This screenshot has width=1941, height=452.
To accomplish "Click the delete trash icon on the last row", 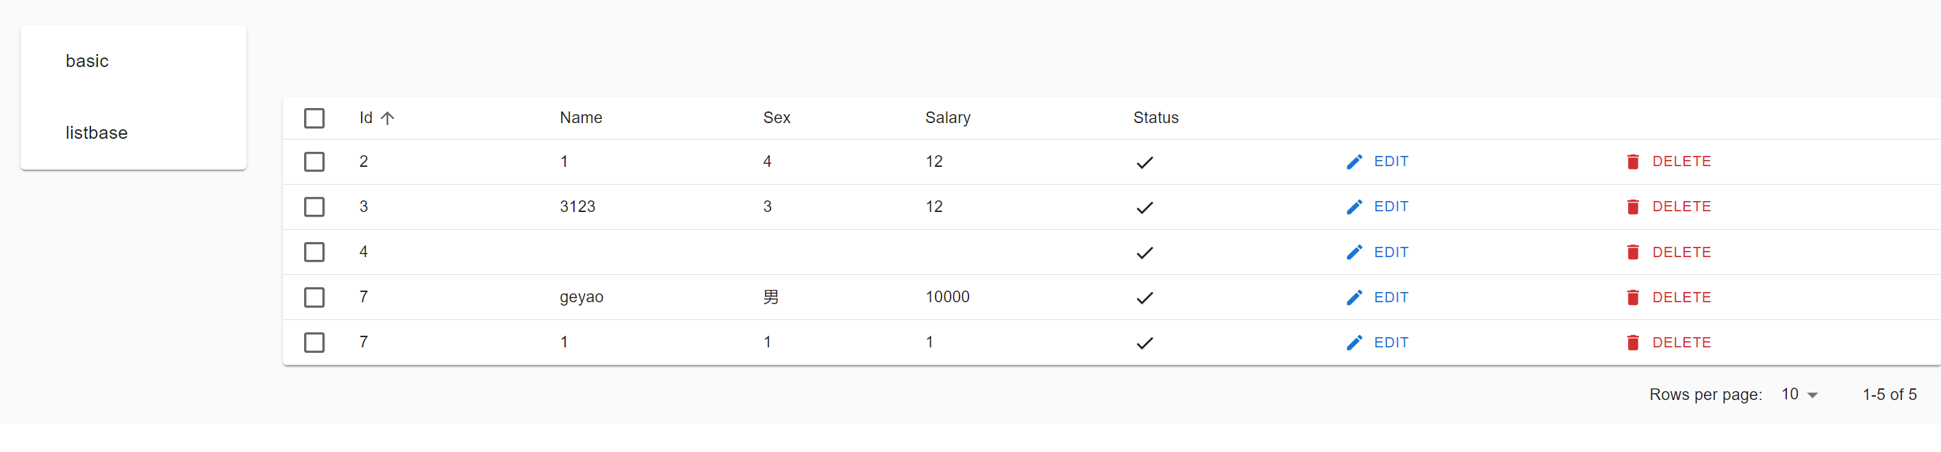I will [x=1632, y=342].
